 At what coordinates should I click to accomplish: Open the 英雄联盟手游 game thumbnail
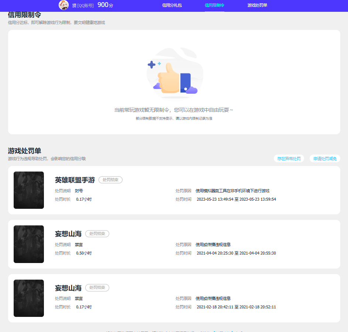29,190
